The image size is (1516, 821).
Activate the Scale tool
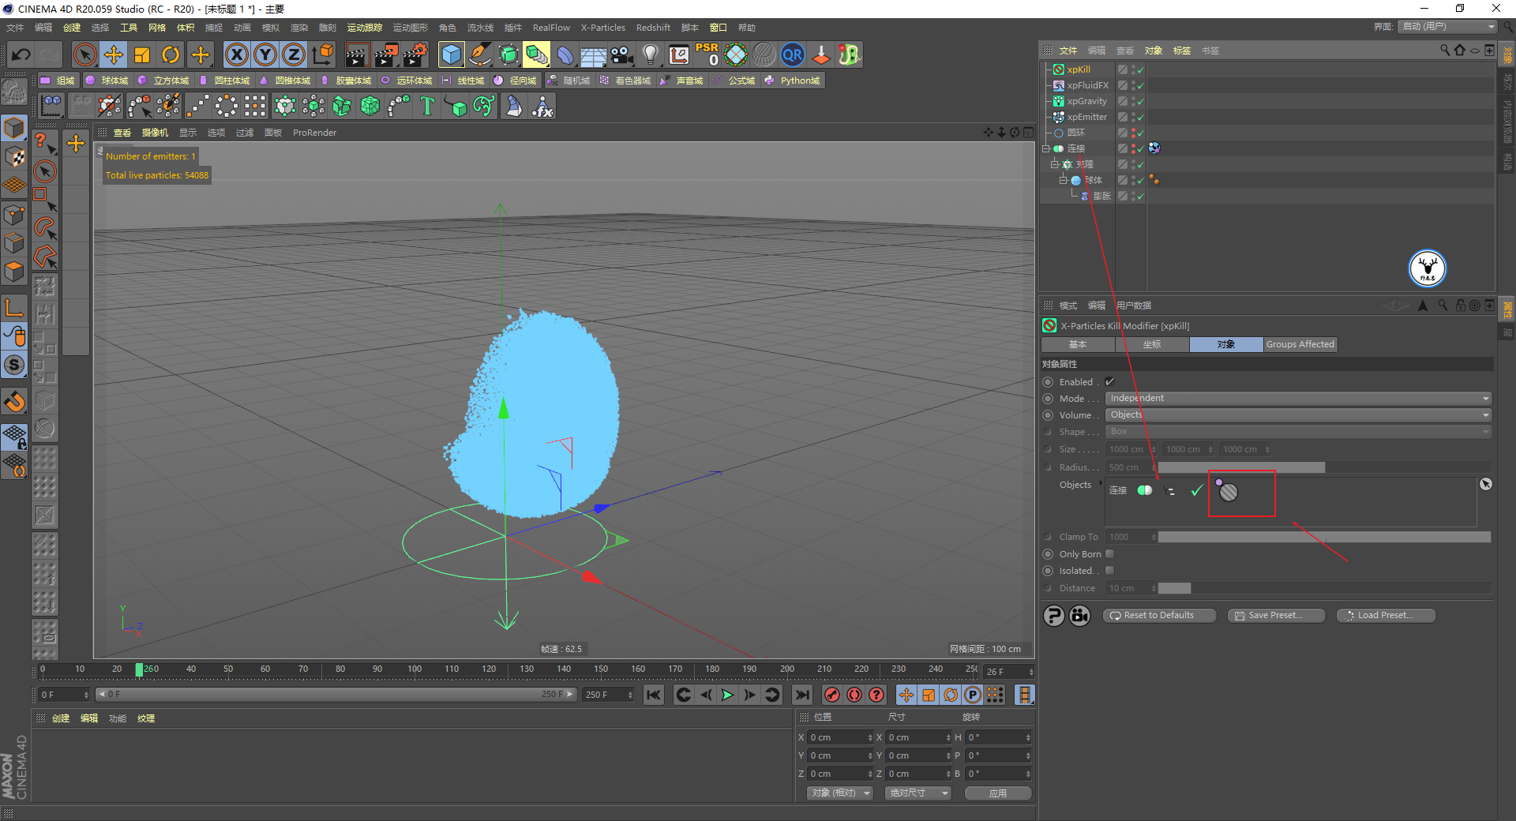click(142, 54)
